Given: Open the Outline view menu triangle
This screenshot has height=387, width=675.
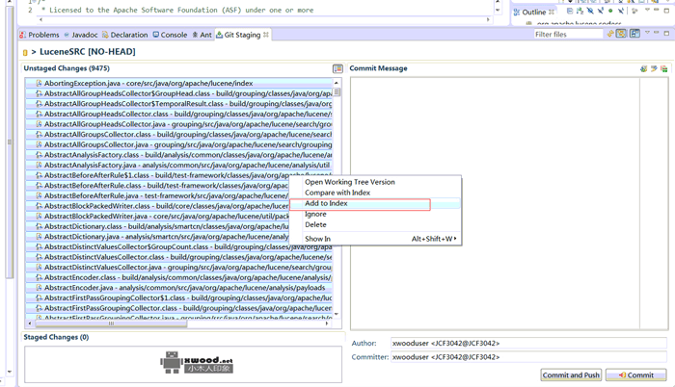Looking at the screenshot, I should [x=647, y=10].
